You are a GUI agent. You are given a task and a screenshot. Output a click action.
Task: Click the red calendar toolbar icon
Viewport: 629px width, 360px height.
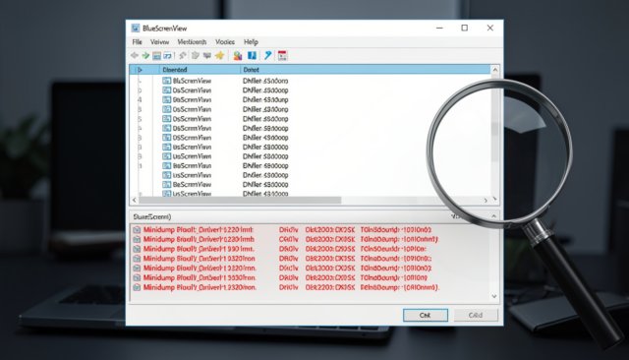[282, 55]
